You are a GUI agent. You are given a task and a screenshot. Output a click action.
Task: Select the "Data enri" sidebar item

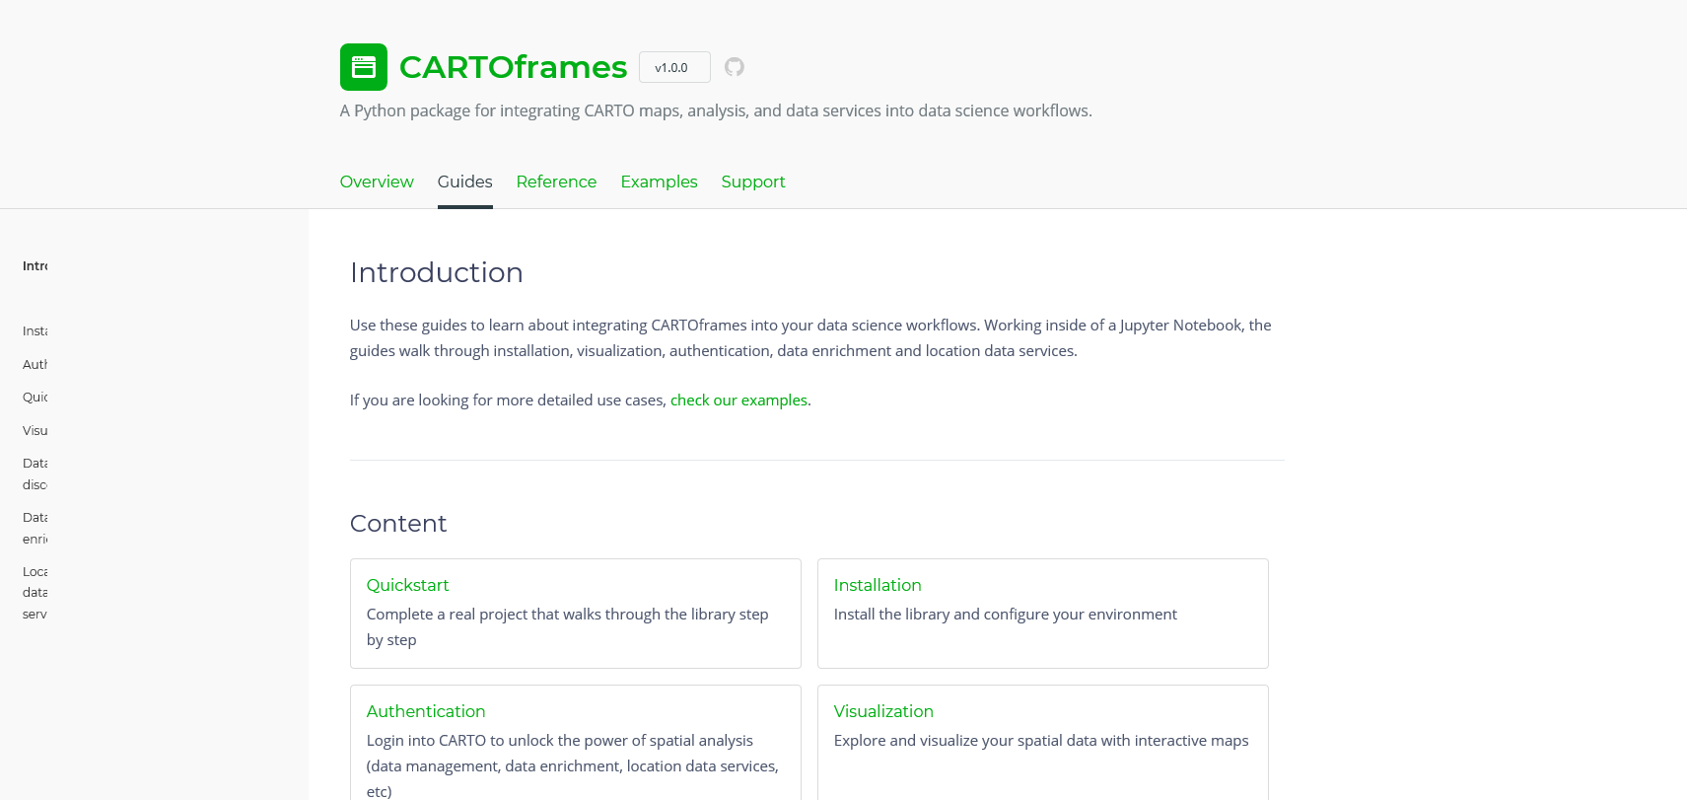pos(35,529)
